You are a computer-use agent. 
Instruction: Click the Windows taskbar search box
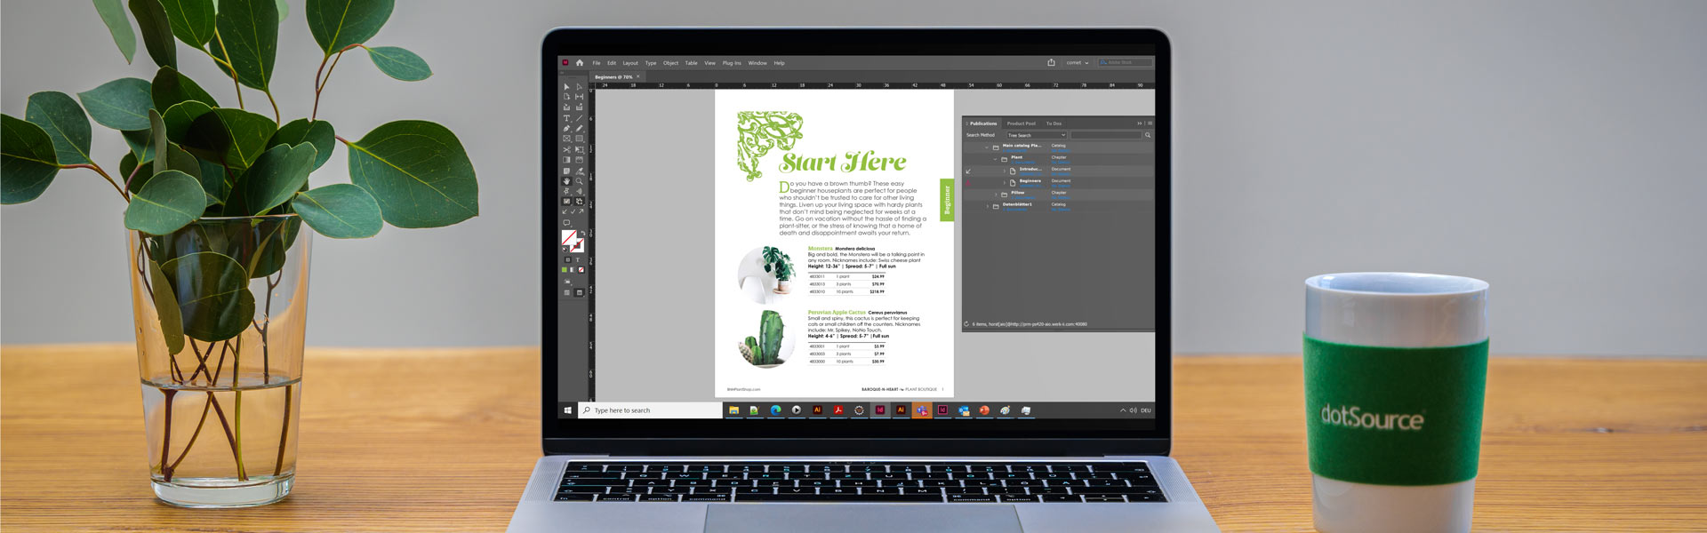pos(650,410)
